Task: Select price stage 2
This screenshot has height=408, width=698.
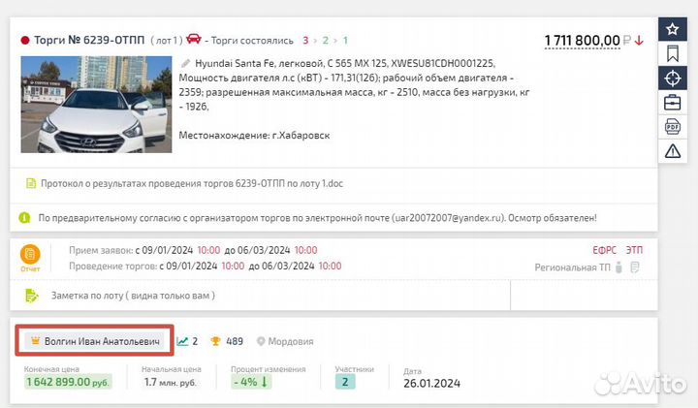Action: [x=326, y=41]
